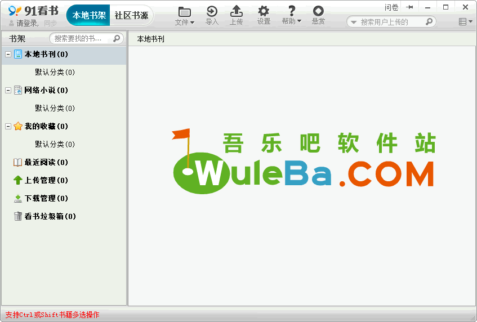
Task: Click the 导入 import icon
Action: pyautogui.click(x=212, y=12)
